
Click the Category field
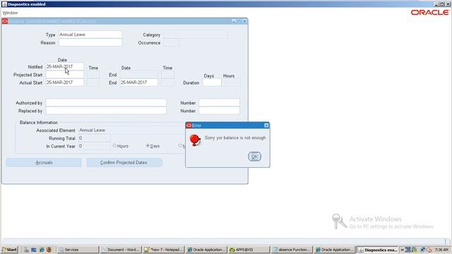[x=195, y=35]
